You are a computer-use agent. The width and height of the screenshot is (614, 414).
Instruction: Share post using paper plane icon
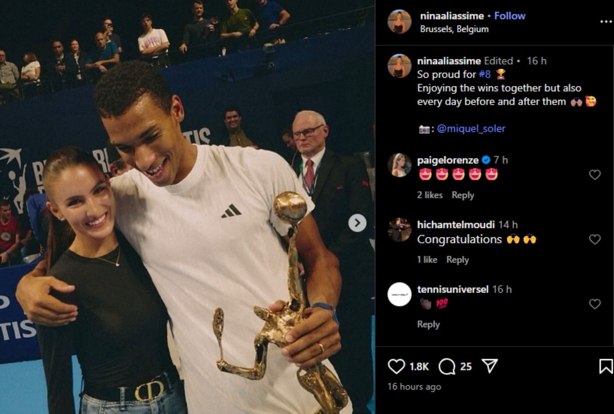[x=490, y=366]
